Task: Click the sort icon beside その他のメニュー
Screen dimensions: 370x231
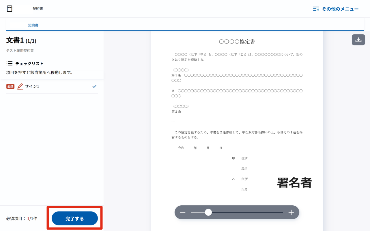Action: point(316,9)
